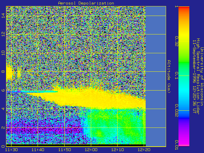Click the colorbar value label 0.01

tap(177, 145)
